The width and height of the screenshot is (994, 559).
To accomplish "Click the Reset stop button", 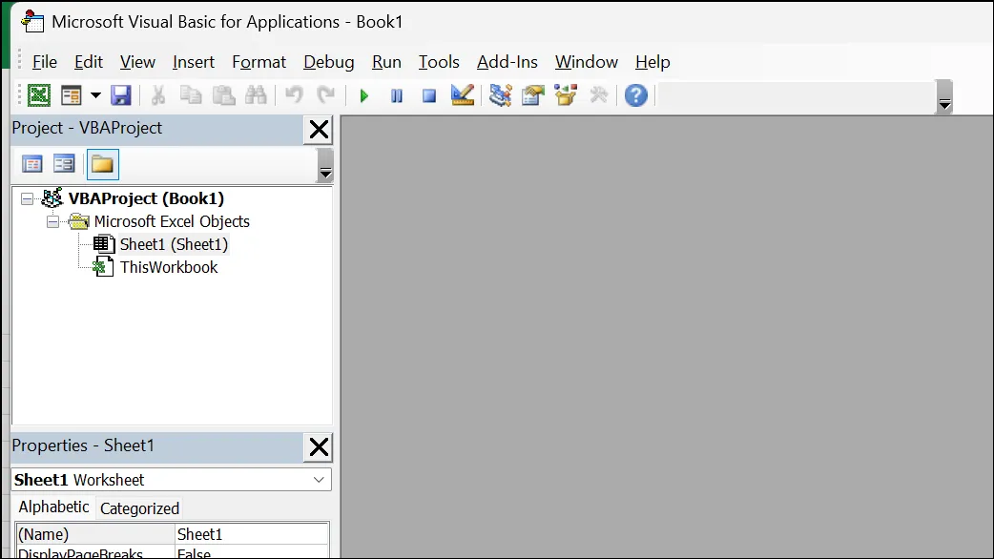I will tap(429, 95).
